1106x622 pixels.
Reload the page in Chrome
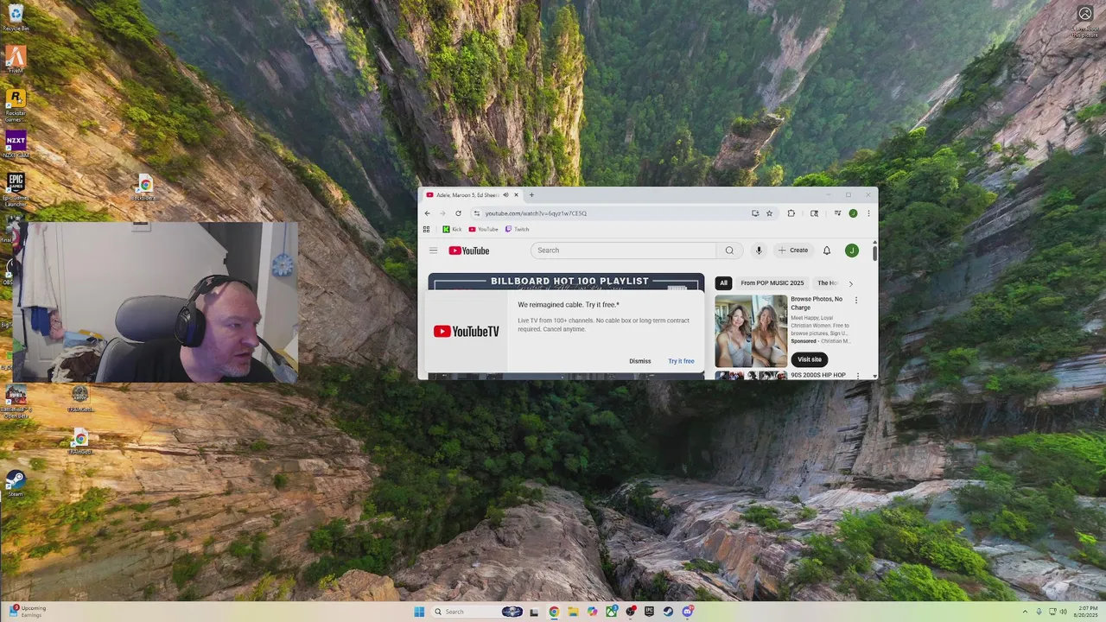[458, 213]
